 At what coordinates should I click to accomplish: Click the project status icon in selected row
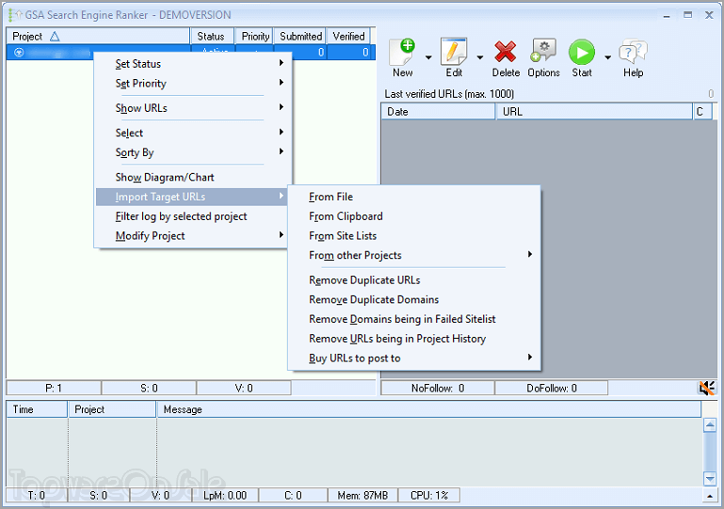tap(19, 52)
